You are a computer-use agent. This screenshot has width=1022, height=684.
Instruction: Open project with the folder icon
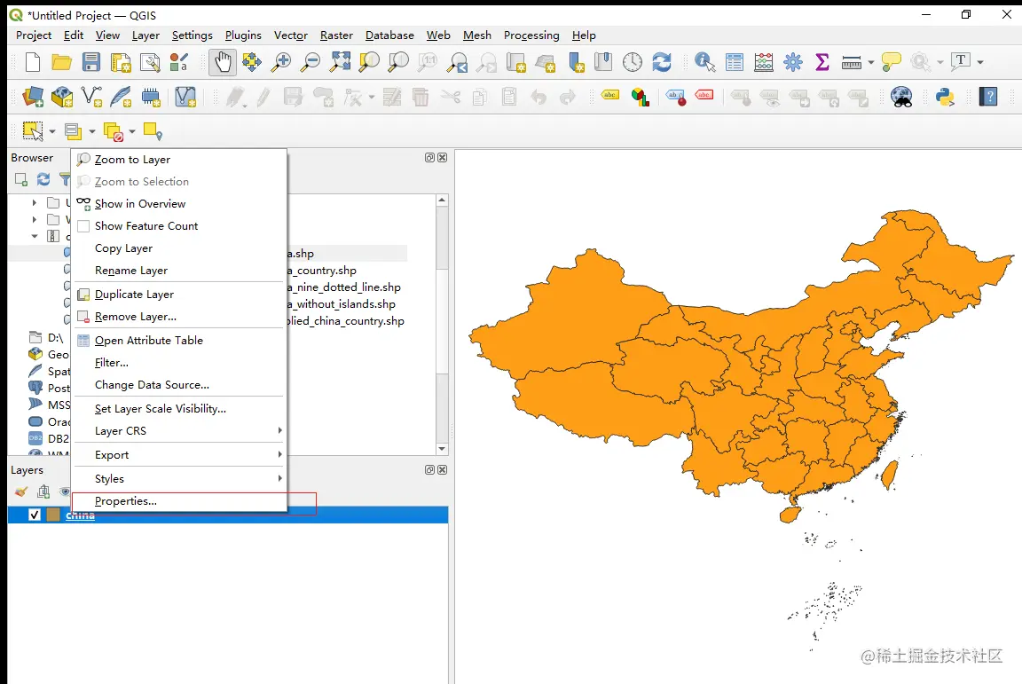click(x=62, y=63)
